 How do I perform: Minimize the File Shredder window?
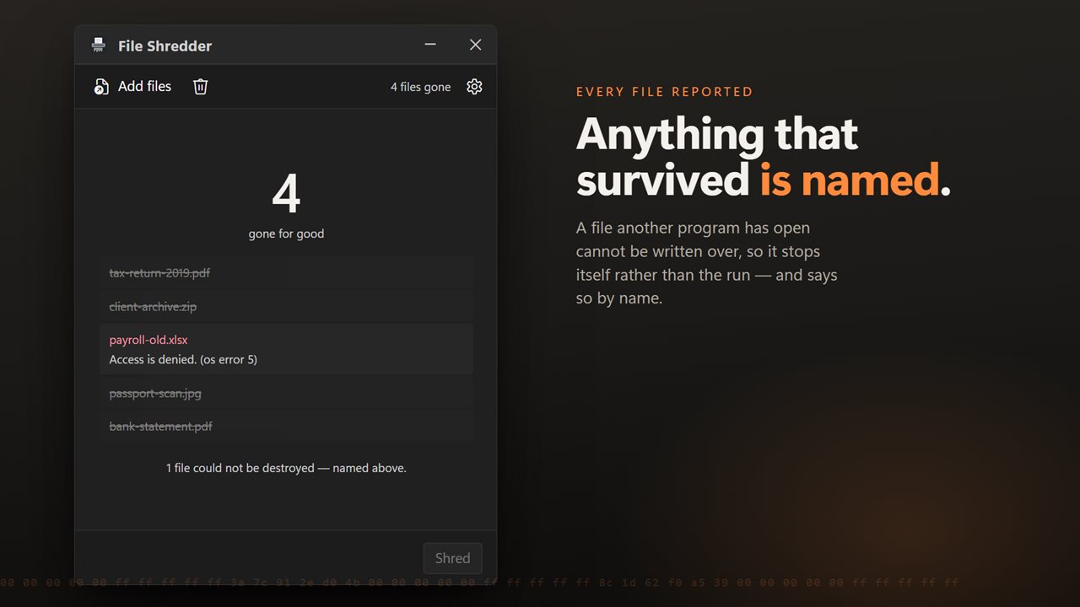coord(430,45)
